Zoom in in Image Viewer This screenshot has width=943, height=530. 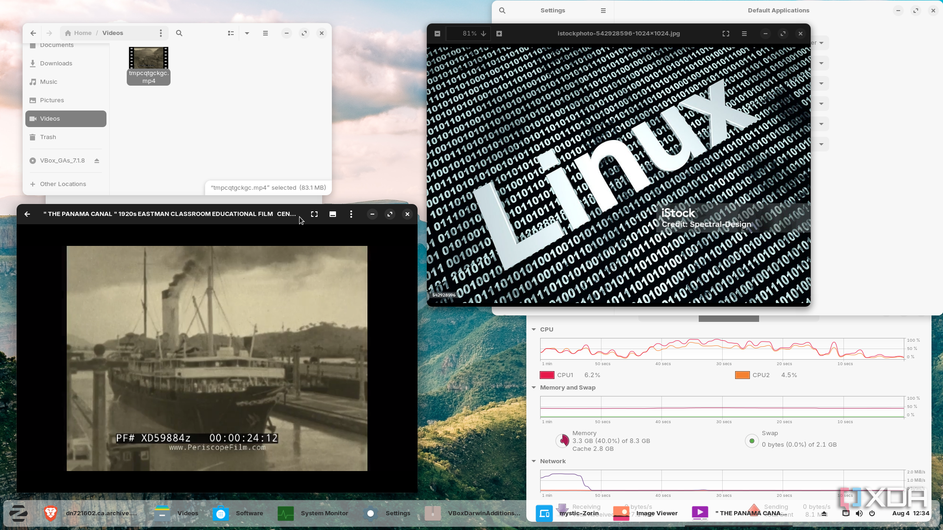(x=499, y=34)
